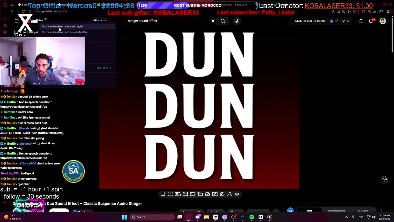The width and height of the screenshot is (394, 222).
Task: Click the clapperboard icon in player toolbar
Action: tap(185, 194)
